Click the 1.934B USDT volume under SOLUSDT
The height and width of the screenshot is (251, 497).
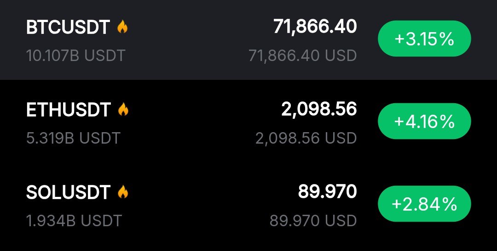74,220
